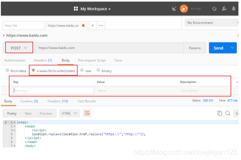Viewport: 241px width, 160px height.
Task: Collapse the head tag on line 2
Action: (x=14, y=126)
